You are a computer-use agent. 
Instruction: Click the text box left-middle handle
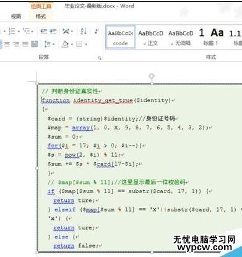coord(37,168)
